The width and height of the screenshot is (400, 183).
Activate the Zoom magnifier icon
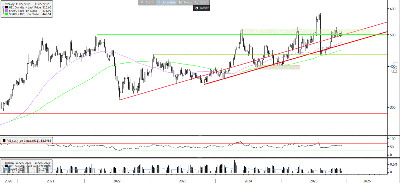click(x=197, y=2)
